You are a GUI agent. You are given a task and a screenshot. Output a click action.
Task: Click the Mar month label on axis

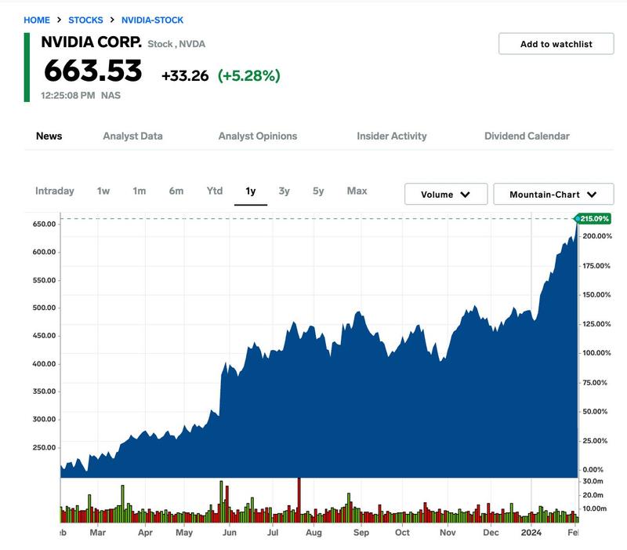[97, 533]
